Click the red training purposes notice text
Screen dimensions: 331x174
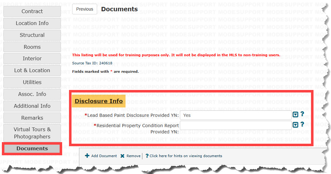(176, 55)
